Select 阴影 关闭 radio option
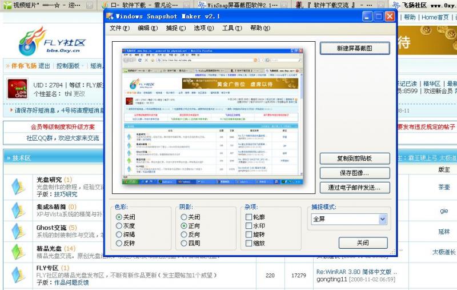Screen dimensions: 457x290 pyautogui.click(x=190, y=217)
